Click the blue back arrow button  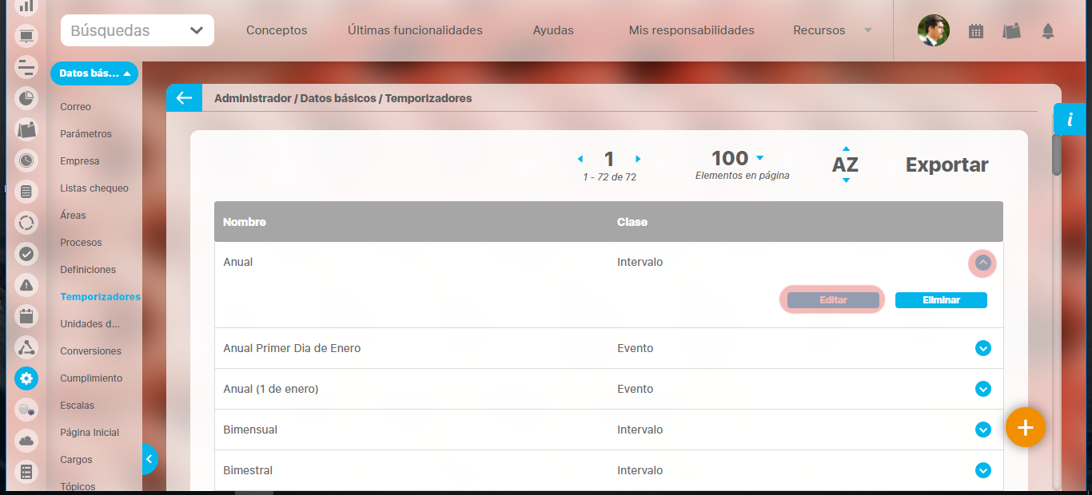click(184, 98)
